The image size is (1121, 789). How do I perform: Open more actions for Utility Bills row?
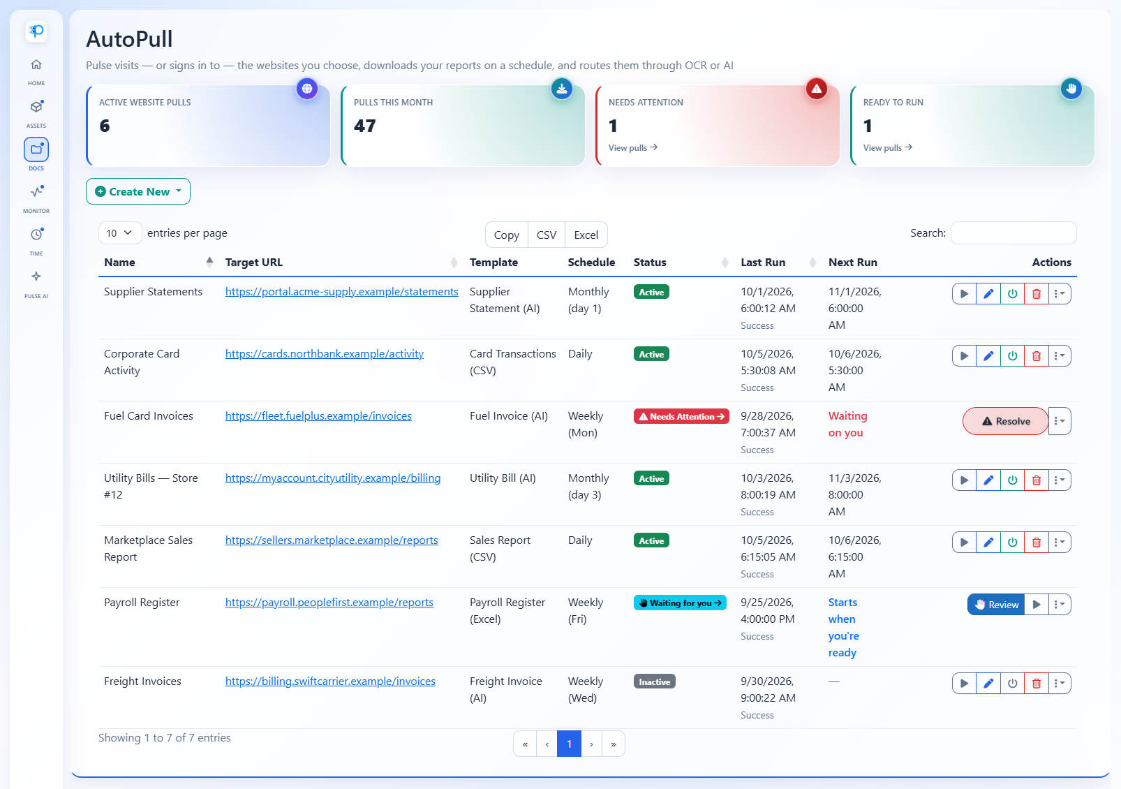tap(1060, 480)
